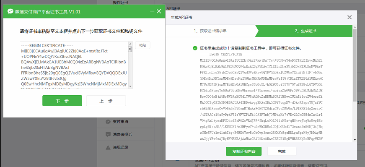Open 违规记录 warning icon in sidebar
The width and height of the screenshot is (365, 167).
[x=108, y=147]
